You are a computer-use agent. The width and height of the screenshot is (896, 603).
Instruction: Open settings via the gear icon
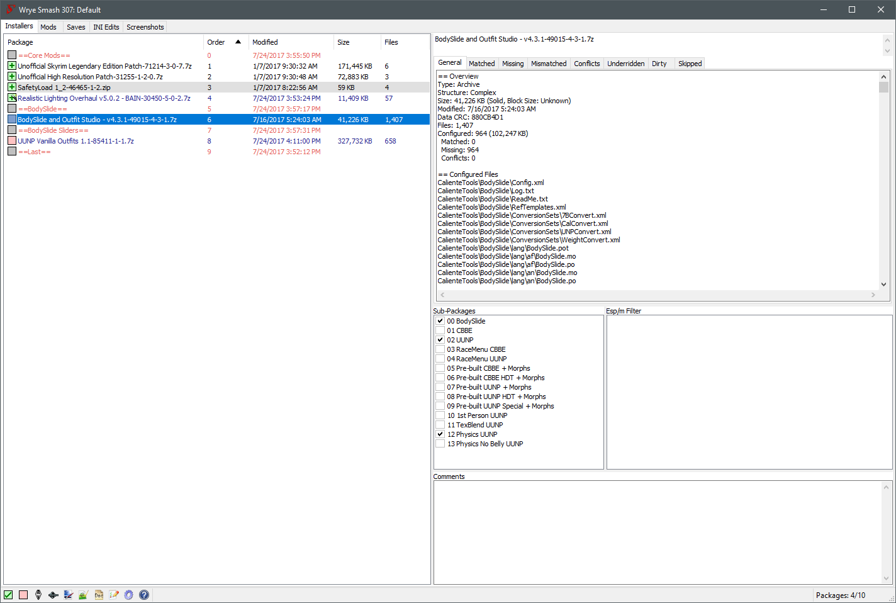coord(129,595)
